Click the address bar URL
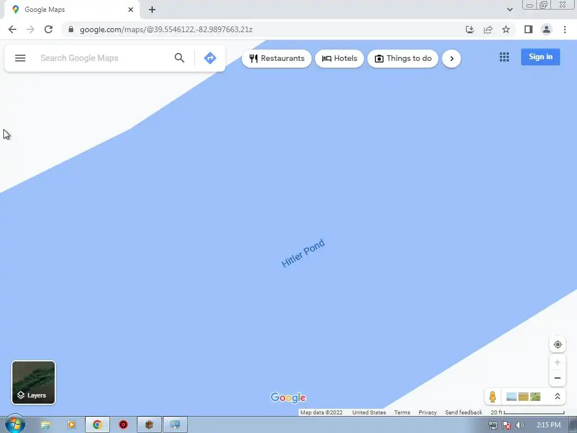The height and width of the screenshot is (433, 577). (166, 29)
